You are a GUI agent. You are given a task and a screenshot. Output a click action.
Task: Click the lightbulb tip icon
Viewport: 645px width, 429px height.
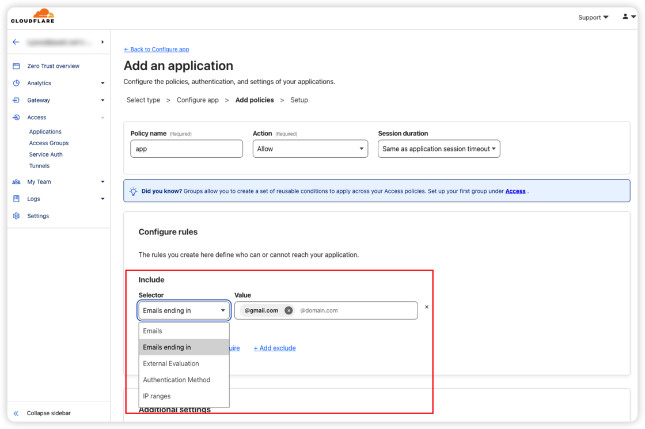pos(133,191)
